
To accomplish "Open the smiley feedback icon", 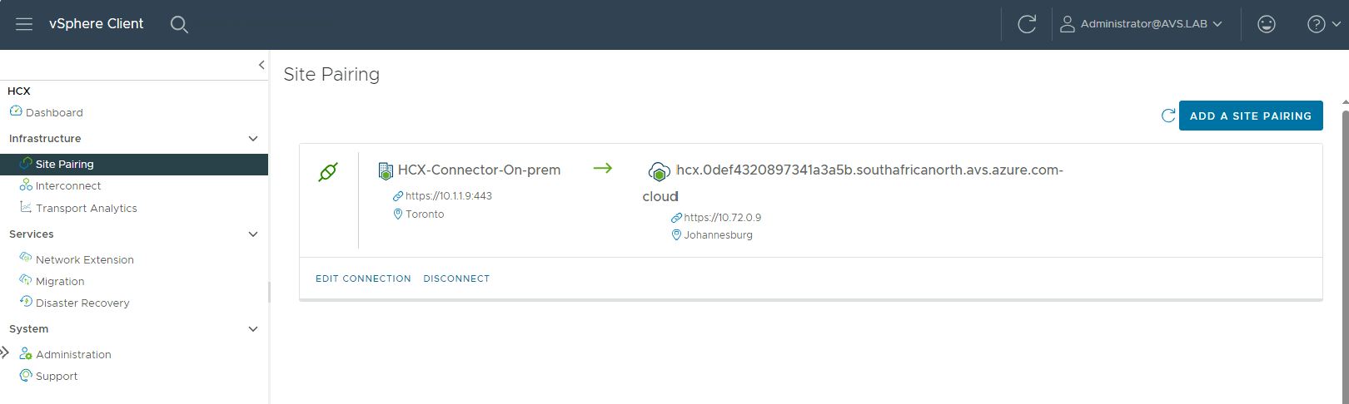I will [1267, 24].
